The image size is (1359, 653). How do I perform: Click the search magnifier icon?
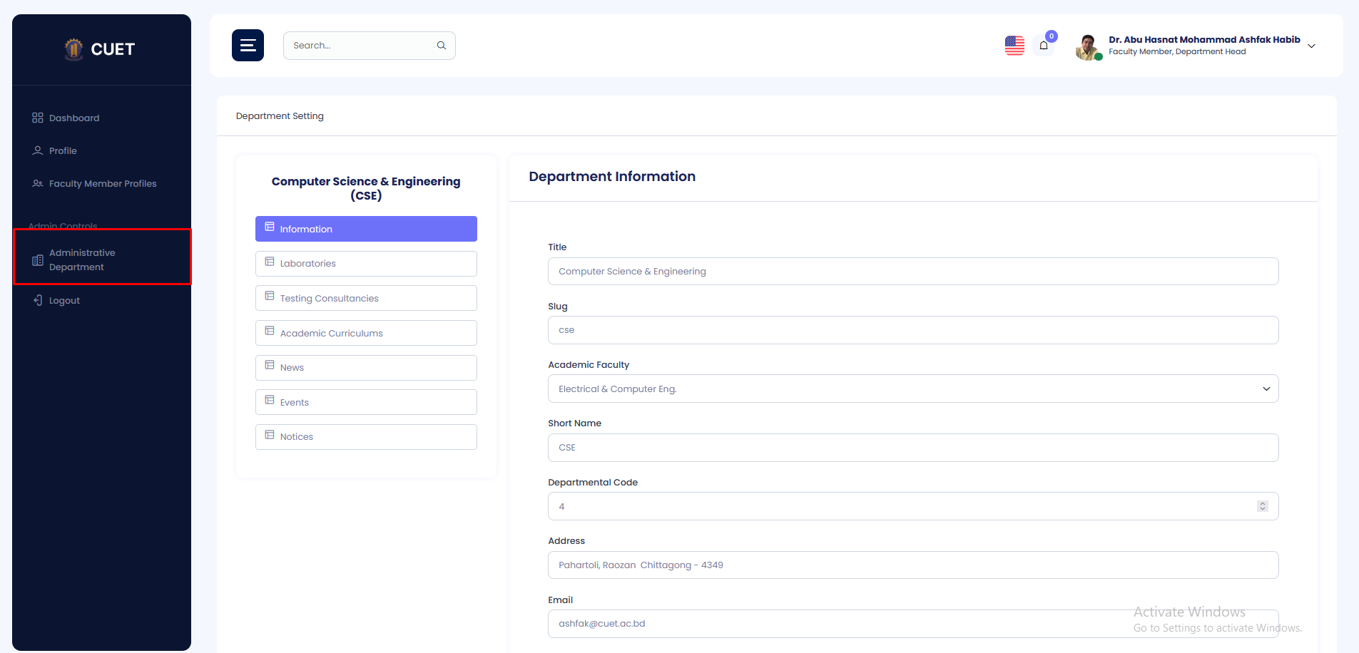(442, 46)
